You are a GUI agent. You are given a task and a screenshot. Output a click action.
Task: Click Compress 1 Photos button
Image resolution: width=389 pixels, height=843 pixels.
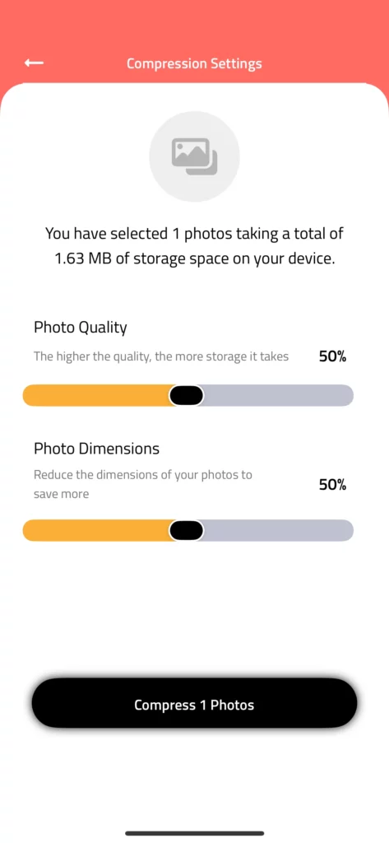click(x=194, y=705)
